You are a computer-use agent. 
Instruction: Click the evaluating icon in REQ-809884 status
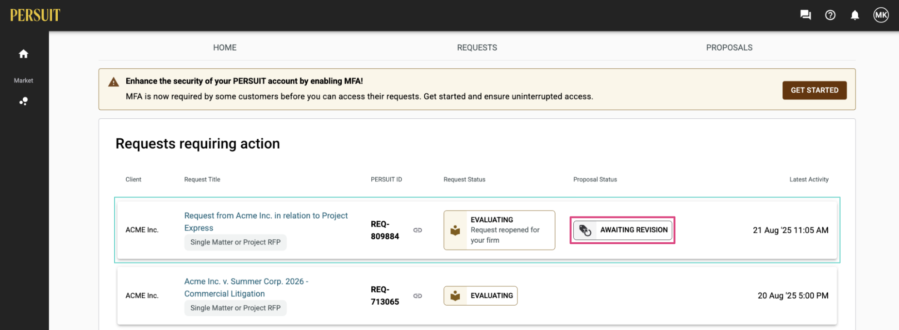click(455, 230)
